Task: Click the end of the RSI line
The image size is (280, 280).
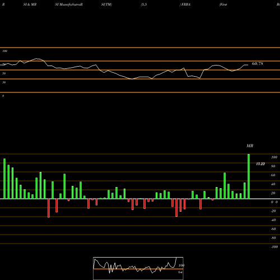Action: pos(248,65)
